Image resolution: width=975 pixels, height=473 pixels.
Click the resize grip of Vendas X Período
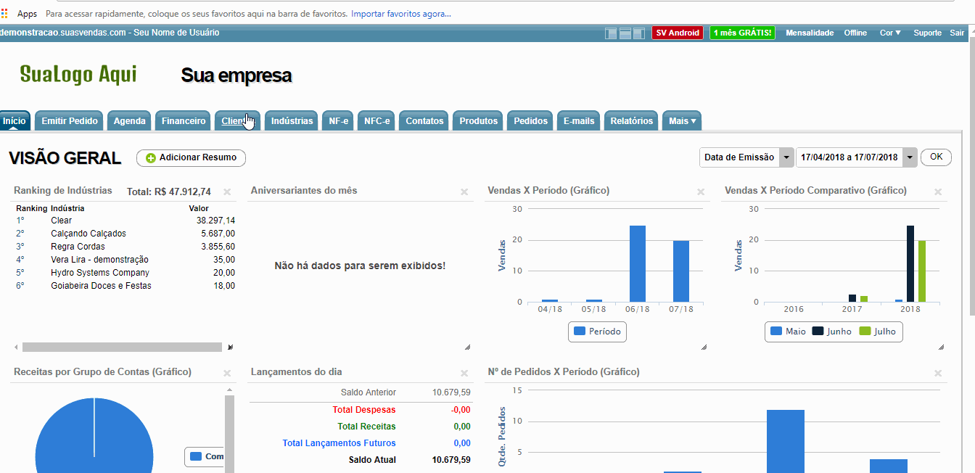pos(704,347)
